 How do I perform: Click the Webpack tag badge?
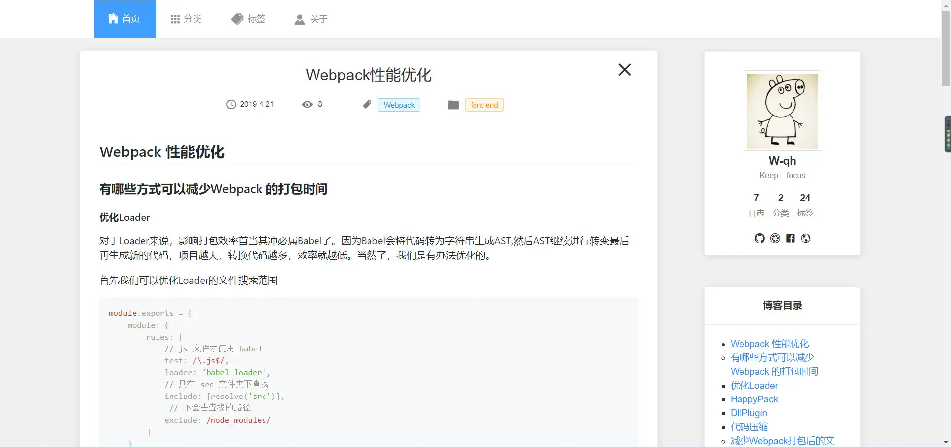(x=399, y=105)
